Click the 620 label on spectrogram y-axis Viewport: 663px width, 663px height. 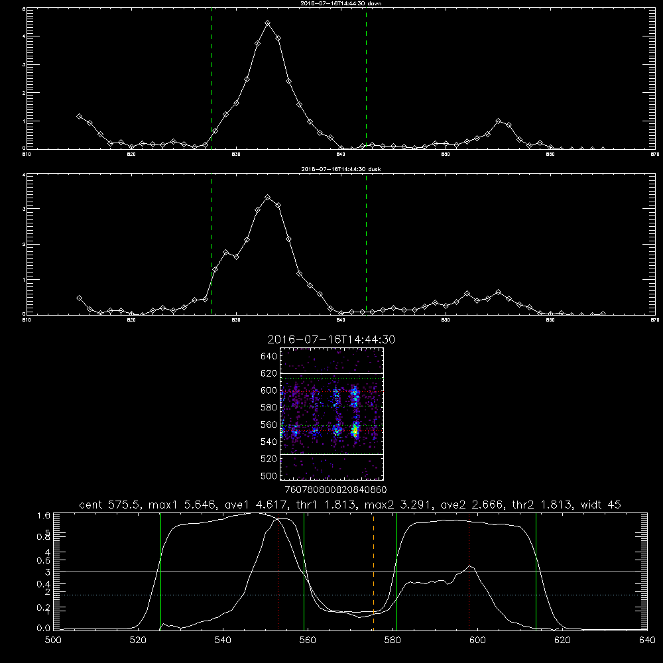[x=269, y=373]
